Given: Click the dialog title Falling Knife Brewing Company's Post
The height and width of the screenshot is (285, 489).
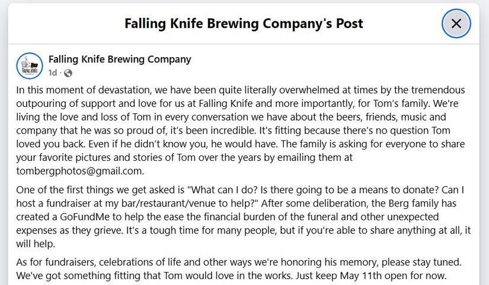Looking at the screenshot, I should (244, 23).
